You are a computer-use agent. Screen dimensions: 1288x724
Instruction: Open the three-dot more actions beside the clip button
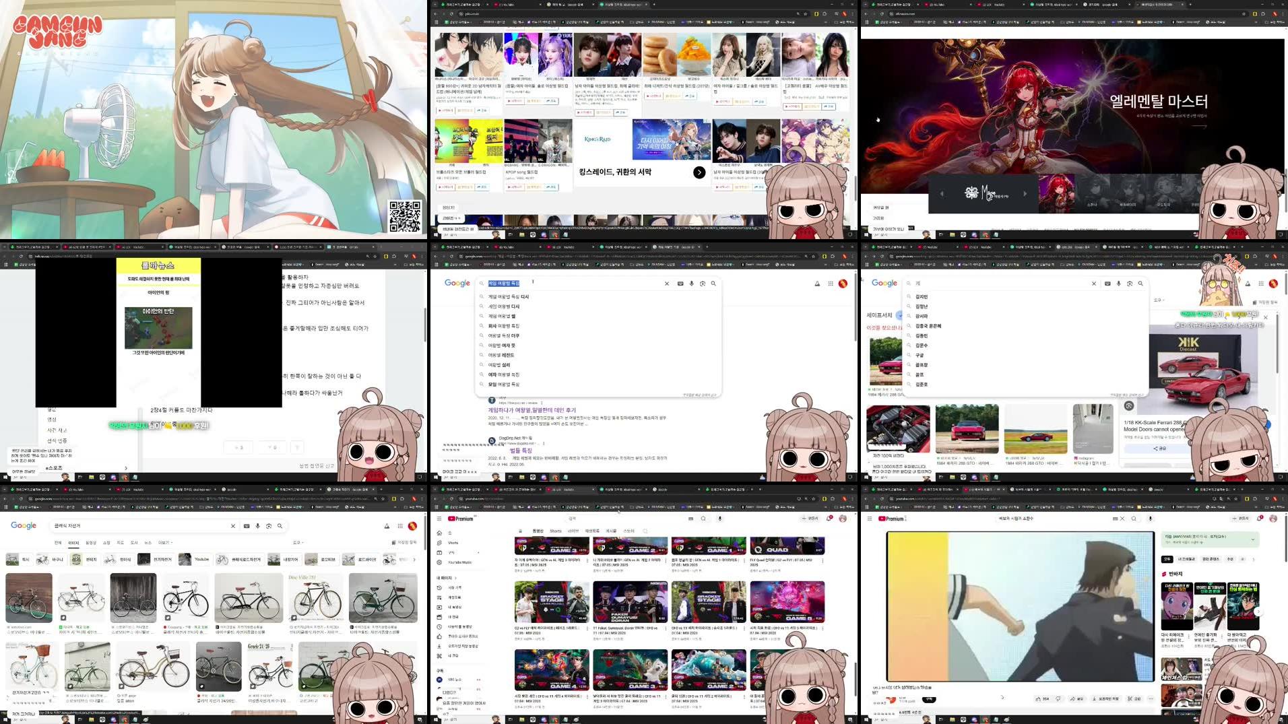pyautogui.click(x=1151, y=699)
